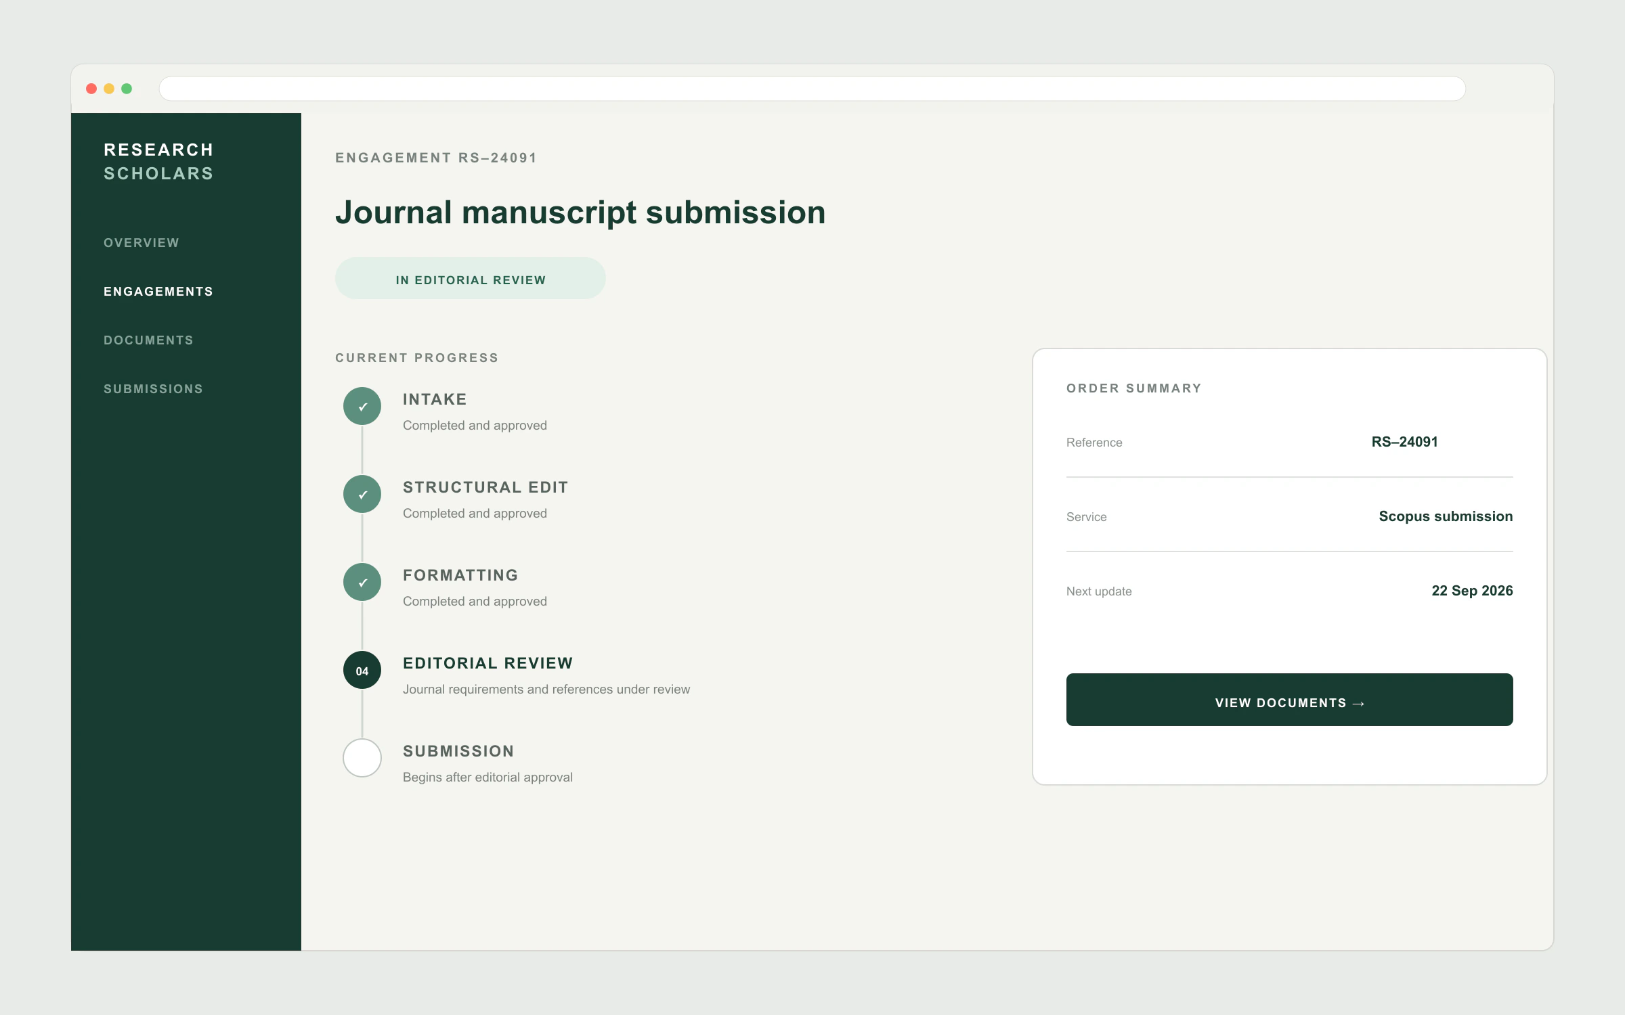
Task: Click the empty Submission step circle
Action: point(362,758)
